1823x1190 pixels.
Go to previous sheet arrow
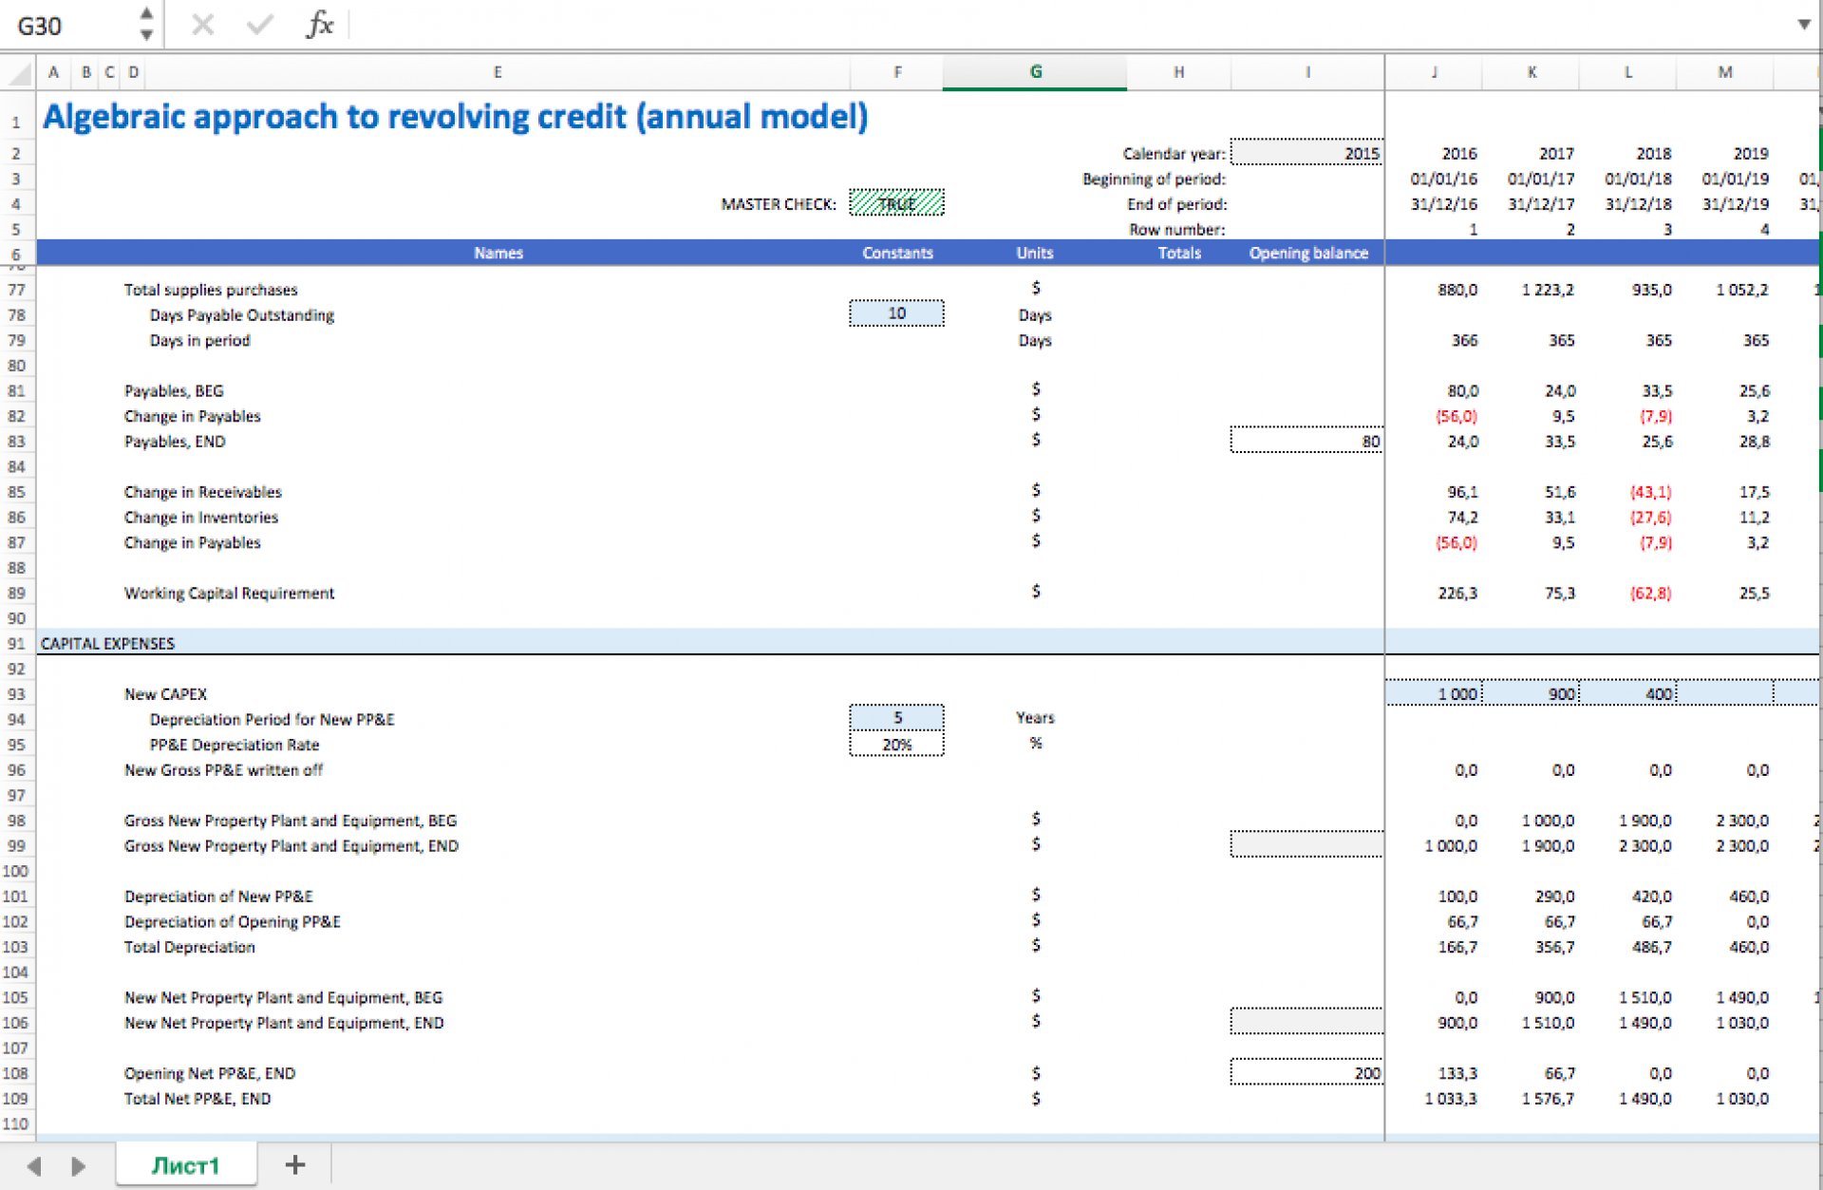pyautogui.click(x=34, y=1165)
